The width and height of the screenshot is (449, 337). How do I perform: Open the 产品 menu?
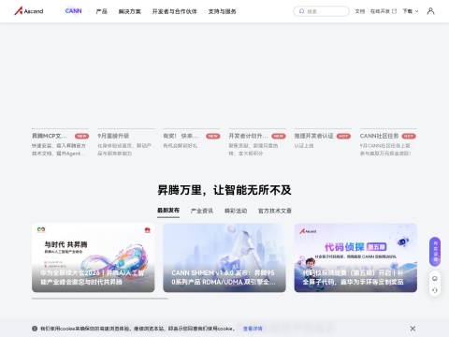(x=102, y=11)
